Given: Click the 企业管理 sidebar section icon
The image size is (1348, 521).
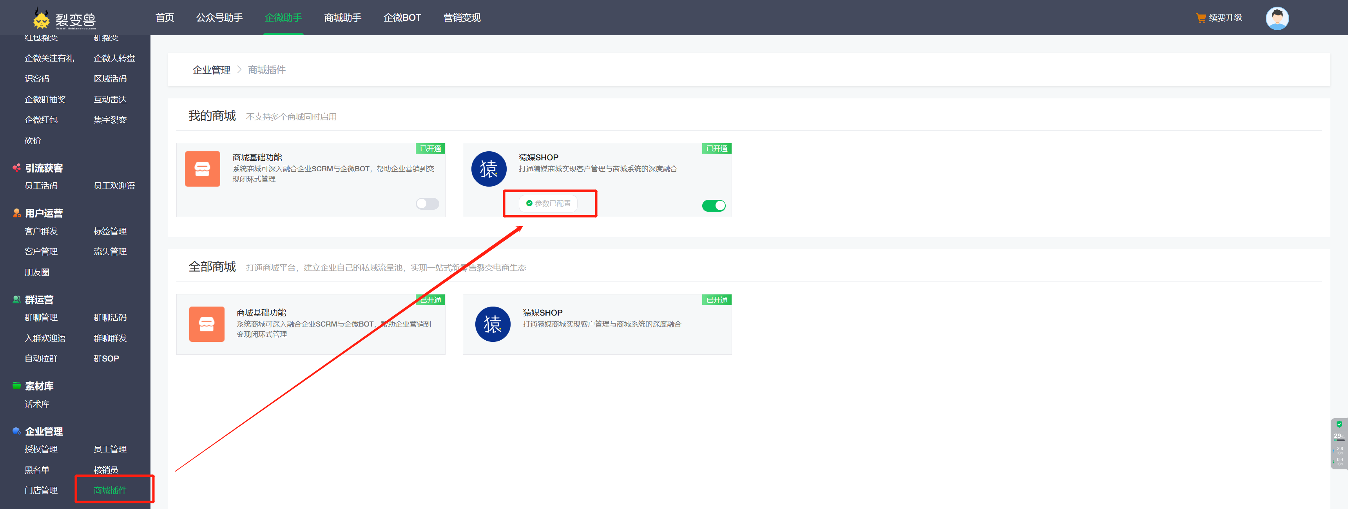Looking at the screenshot, I should (17, 431).
